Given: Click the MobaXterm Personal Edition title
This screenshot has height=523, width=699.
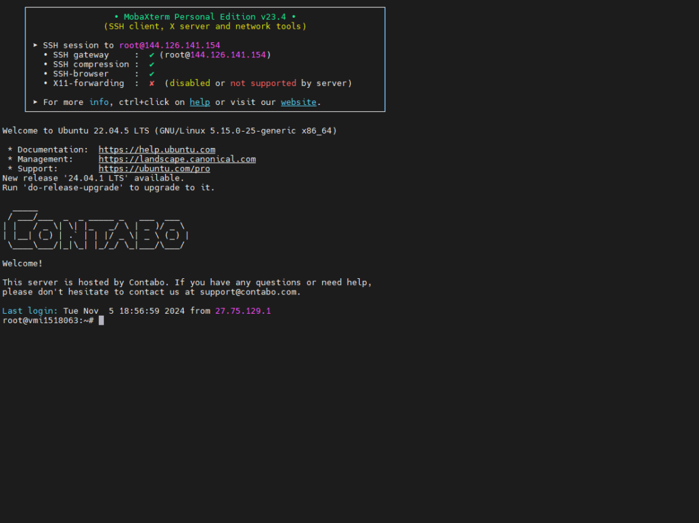Looking at the screenshot, I should coord(205,17).
